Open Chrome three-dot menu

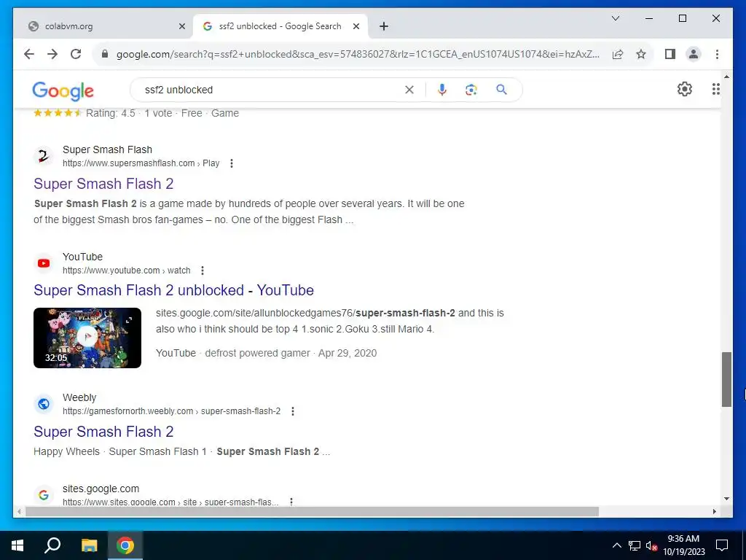[x=717, y=54]
